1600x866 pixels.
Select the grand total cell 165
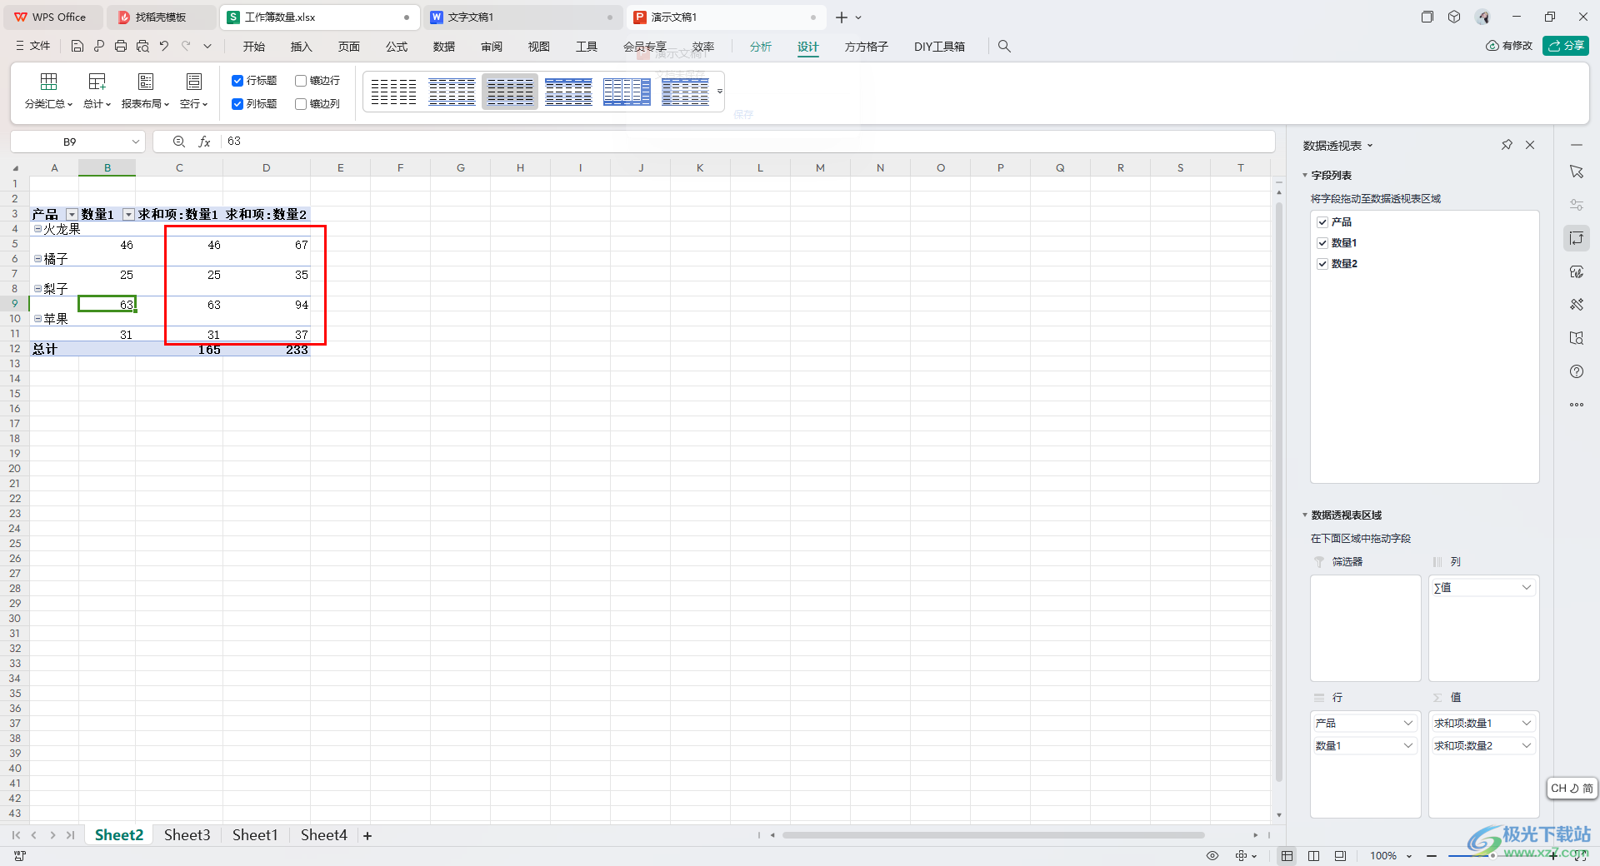tap(179, 350)
